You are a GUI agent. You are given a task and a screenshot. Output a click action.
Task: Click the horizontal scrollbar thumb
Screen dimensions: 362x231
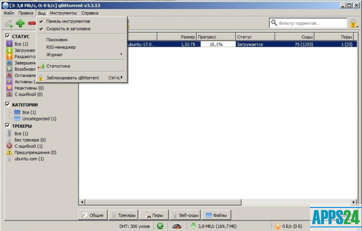coord(163,202)
